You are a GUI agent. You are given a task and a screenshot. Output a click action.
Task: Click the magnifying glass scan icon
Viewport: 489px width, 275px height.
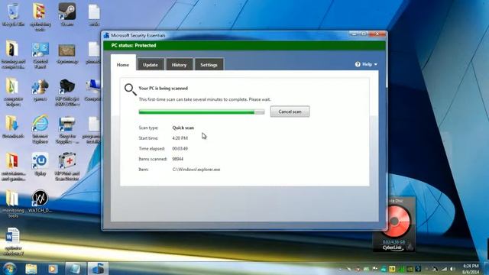tap(130, 89)
